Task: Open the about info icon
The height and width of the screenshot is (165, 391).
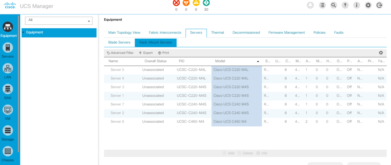Action: coord(357,5)
